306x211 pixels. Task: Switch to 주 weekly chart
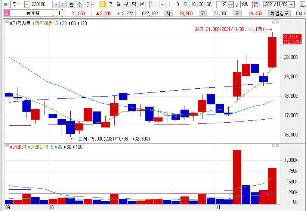(111, 4)
